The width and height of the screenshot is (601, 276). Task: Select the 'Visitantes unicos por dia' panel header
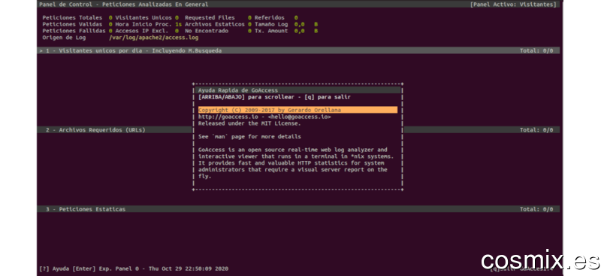[298, 50]
